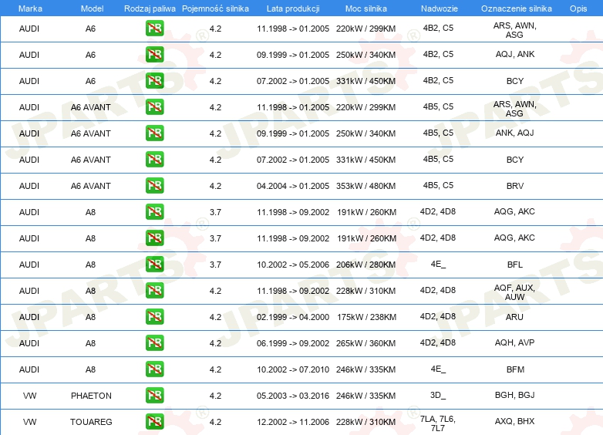Click the Marka column header
This screenshot has width=603, height=435.
click(30, 8)
